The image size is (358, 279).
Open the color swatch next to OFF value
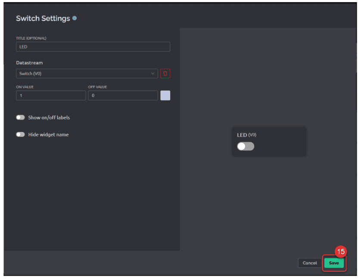[165, 95]
